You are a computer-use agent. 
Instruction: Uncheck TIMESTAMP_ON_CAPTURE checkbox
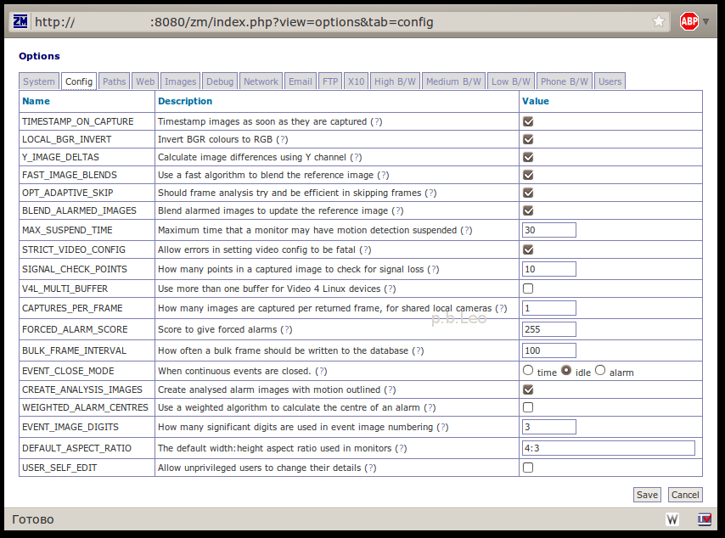coord(528,121)
